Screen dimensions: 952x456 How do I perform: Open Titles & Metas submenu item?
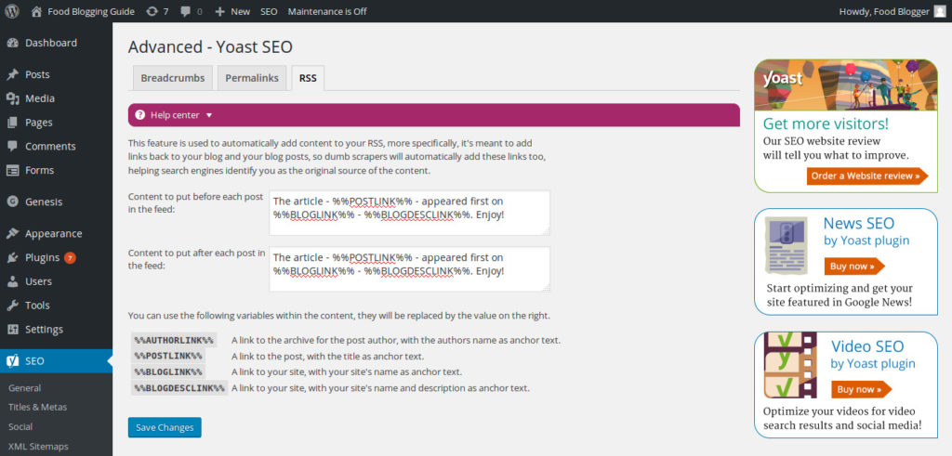click(x=37, y=408)
